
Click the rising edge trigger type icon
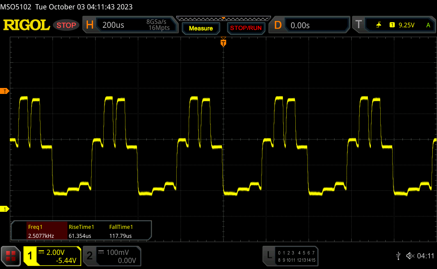[x=379, y=25]
